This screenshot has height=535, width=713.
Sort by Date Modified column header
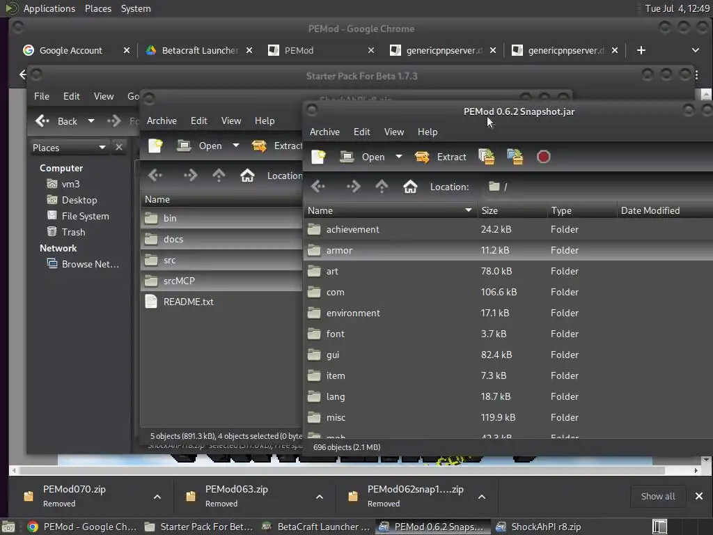tap(665, 210)
